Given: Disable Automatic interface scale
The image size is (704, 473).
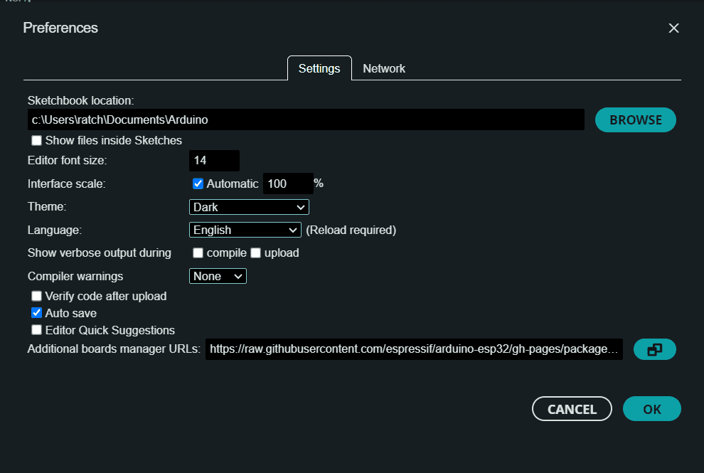Looking at the screenshot, I should click(198, 184).
